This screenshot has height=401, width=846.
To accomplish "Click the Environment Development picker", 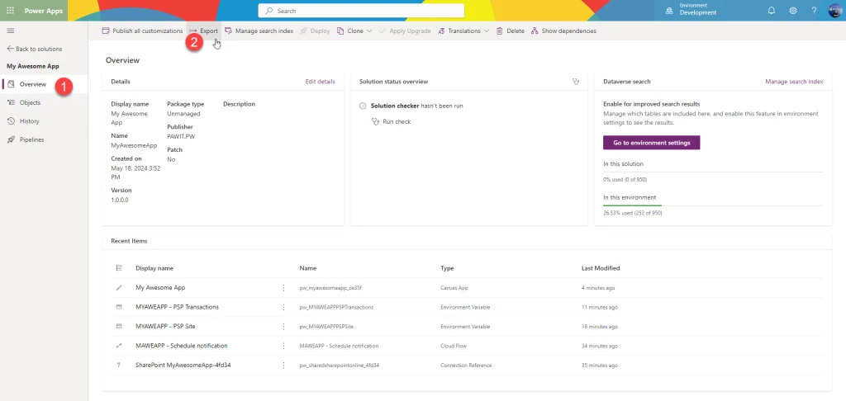I will [692, 9].
